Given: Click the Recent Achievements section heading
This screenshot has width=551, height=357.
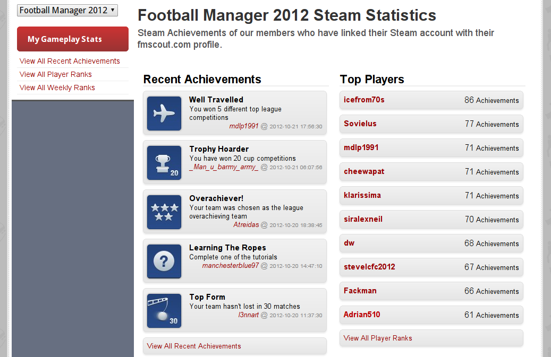Looking at the screenshot, I should (202, 79).
